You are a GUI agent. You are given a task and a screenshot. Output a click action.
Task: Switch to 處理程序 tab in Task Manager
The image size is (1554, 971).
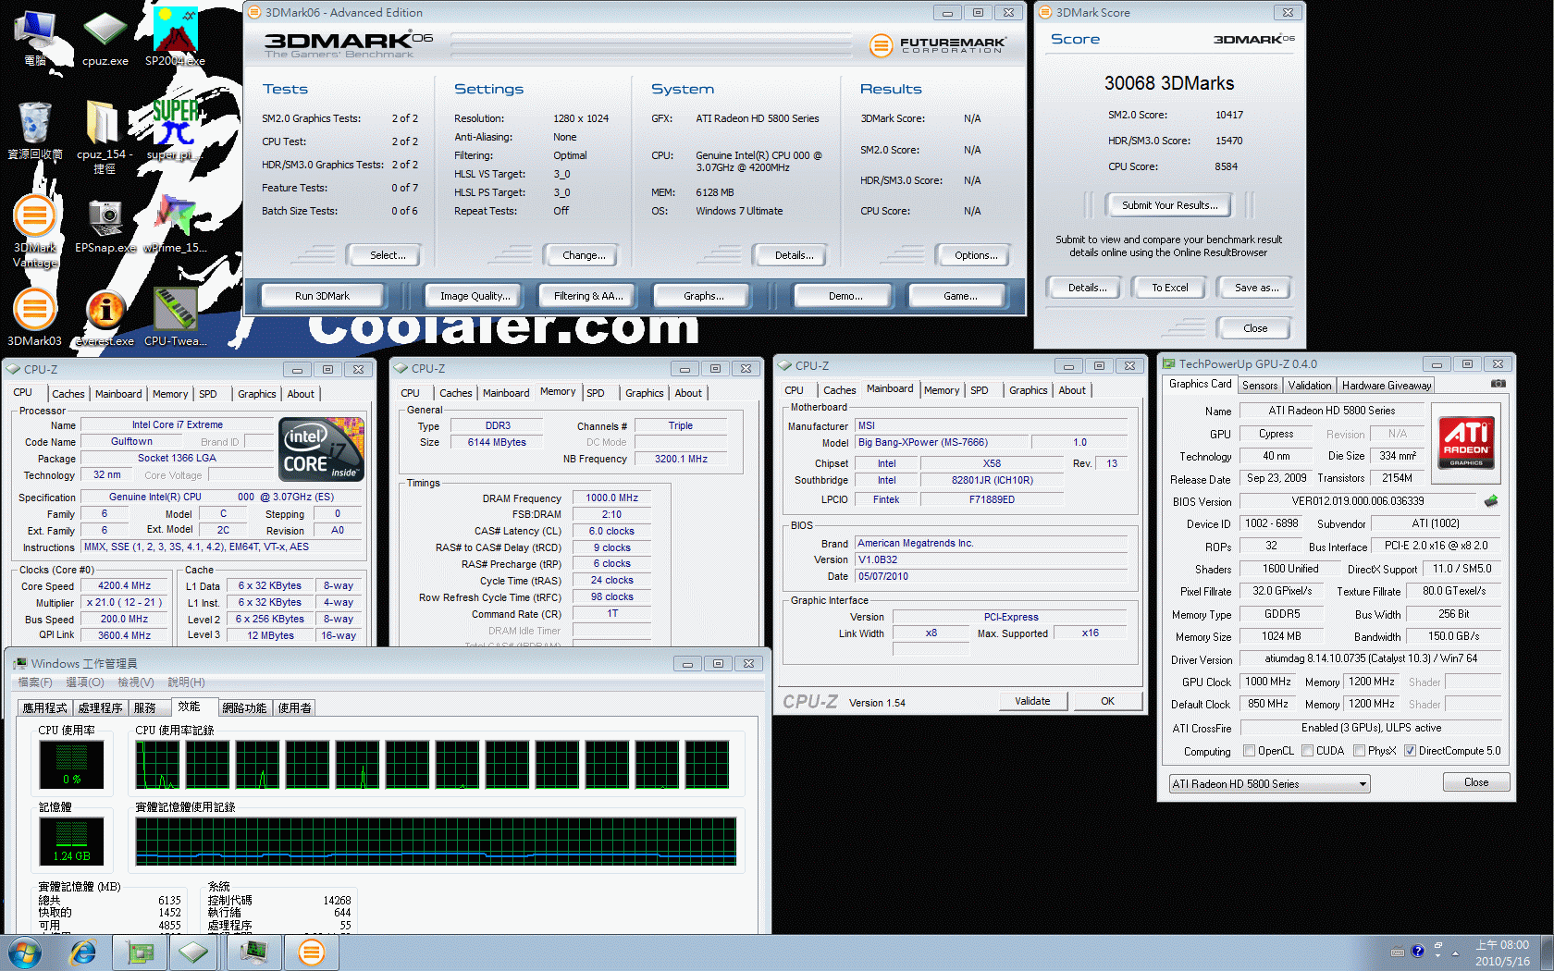pos(100,708)
